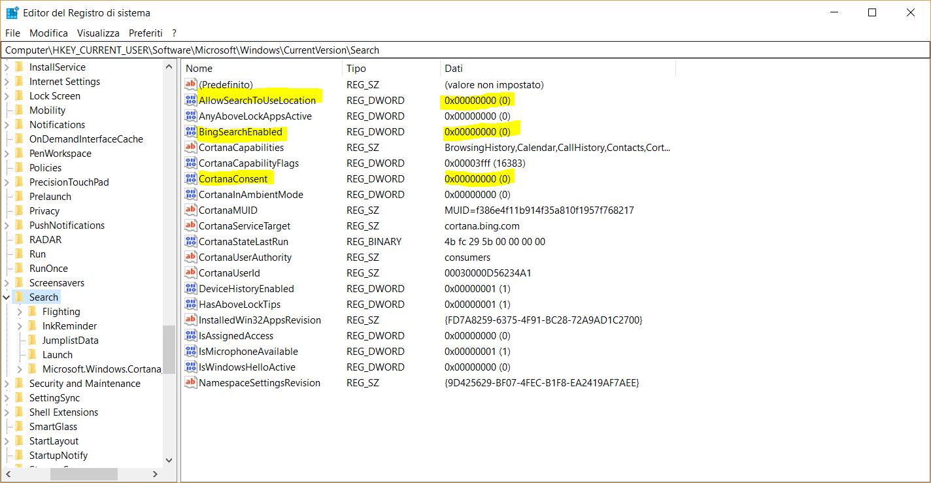Open the Preferiti menu
This screenshot has height=483, width=931.
(146, 33)
